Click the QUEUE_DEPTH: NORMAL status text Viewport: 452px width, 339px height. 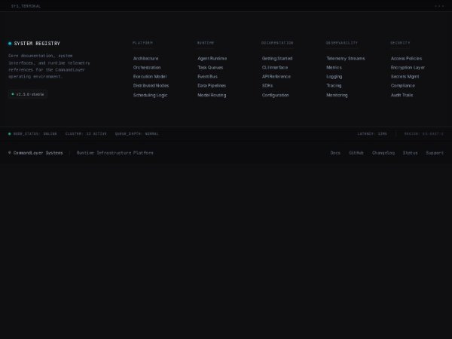tap(136, 134)
